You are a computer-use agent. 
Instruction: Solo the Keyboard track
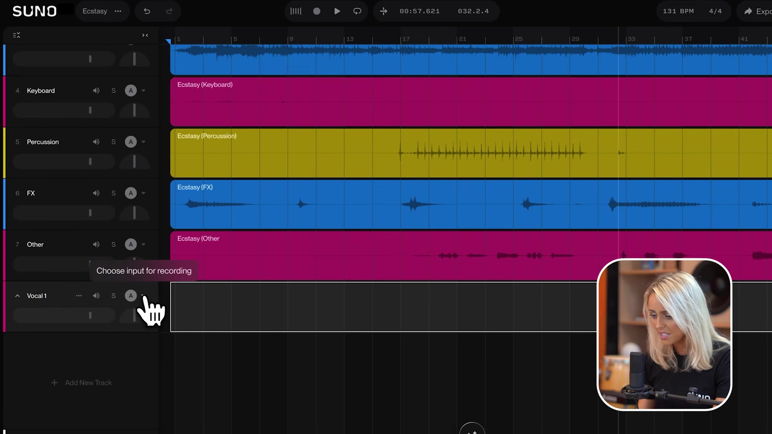(113, 90)
